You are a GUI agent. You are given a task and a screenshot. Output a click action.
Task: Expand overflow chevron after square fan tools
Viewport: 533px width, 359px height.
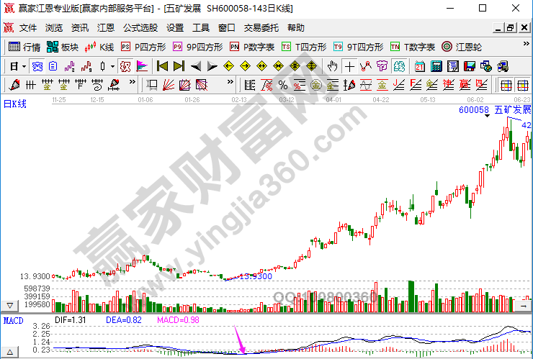(x=230, y=82)
